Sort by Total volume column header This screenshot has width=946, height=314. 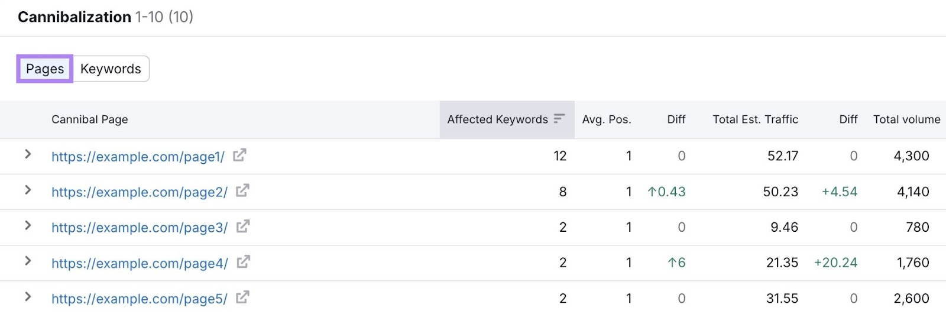906,119
